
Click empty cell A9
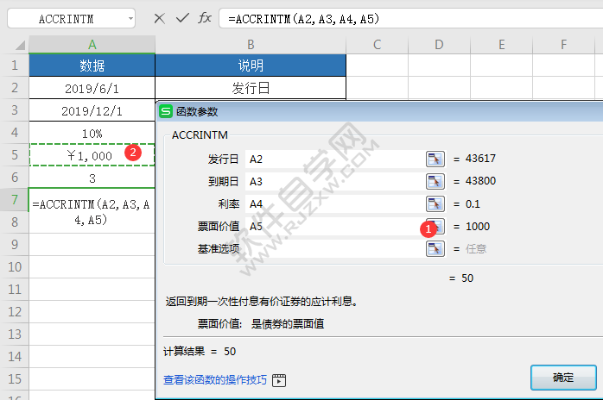92,245
